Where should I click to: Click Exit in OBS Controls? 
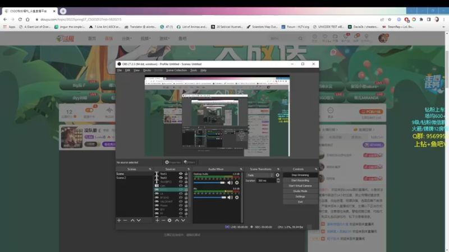pyautogui.click(x=300, y=202)
